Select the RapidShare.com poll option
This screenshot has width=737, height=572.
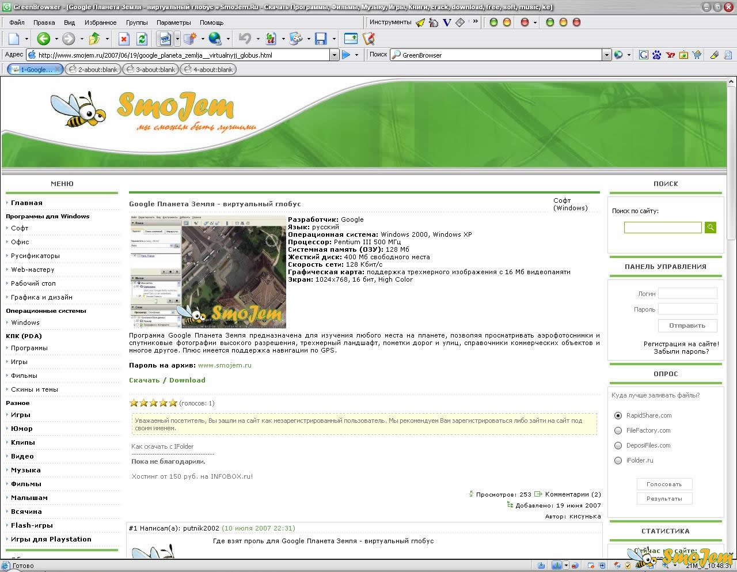(618, 415)
